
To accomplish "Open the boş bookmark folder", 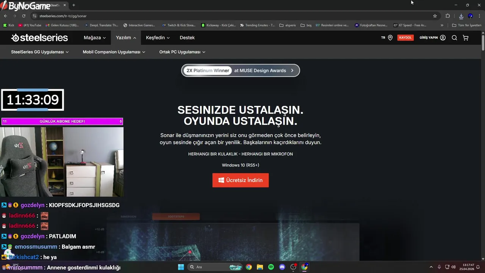I will pos(306,25).
